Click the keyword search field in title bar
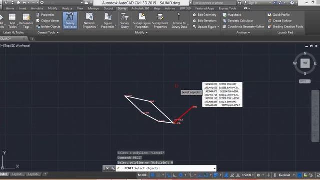This screenshot has height=180, width=320. (214, 3)
